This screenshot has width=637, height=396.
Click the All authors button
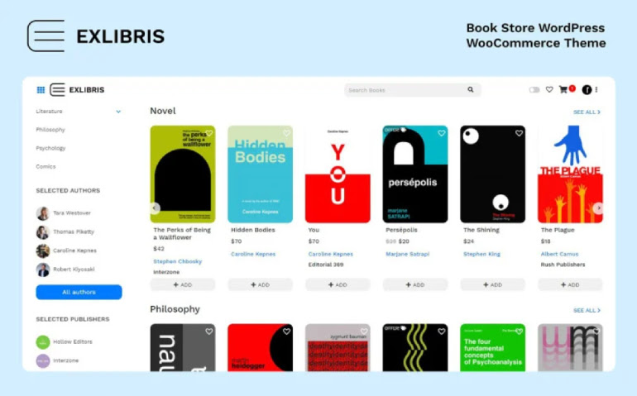point(79,292)
